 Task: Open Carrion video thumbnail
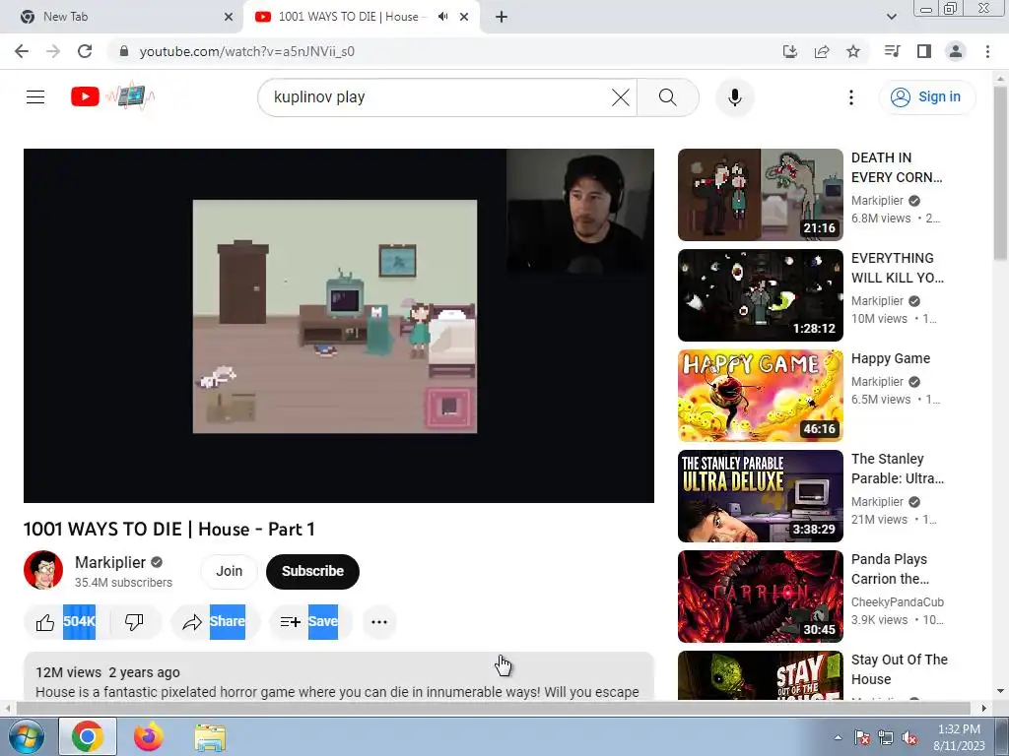(x=760, y=596)
